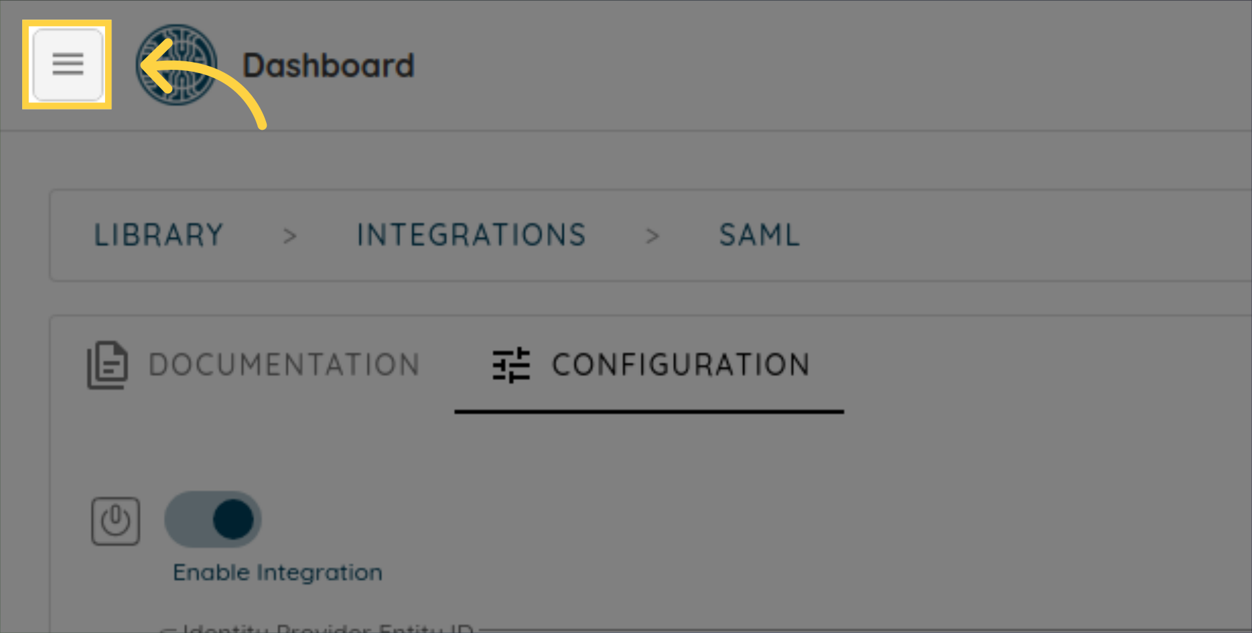Select the CONFIGURATION tab
The width and height of the screenshot is (1252, 633).
point(681,365)
